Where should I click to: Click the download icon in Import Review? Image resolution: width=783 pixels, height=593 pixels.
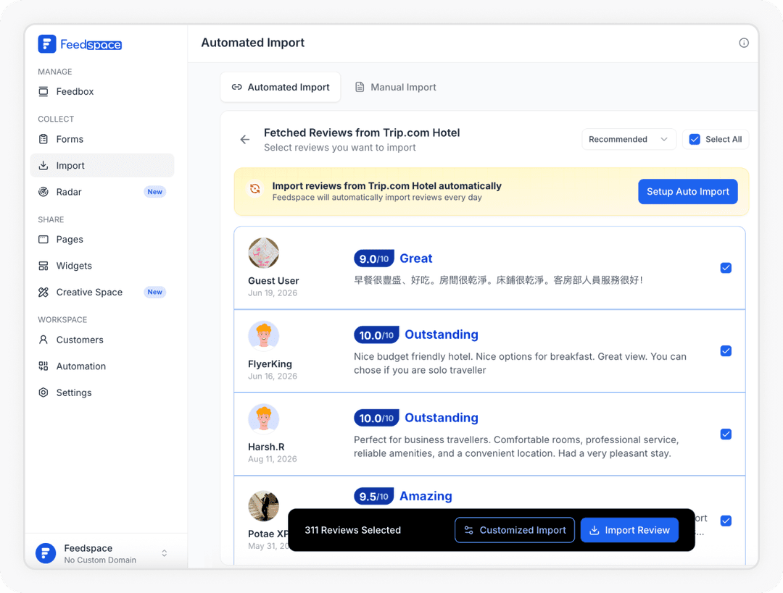594,530
